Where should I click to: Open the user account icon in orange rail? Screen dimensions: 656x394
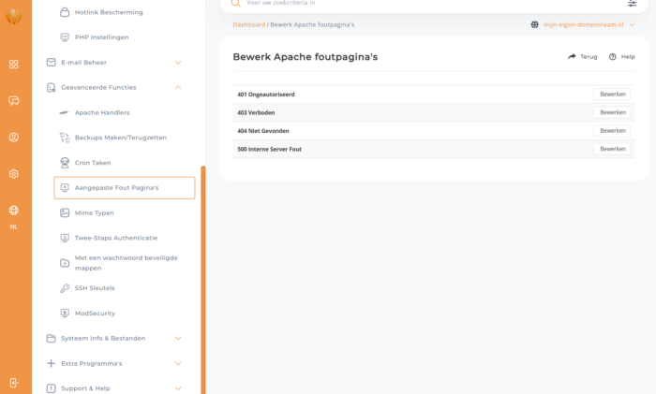tap(14, 138)
